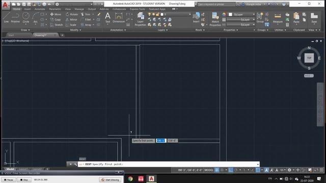Select the Dimension tool
Screen dimensions: 326x183
click(x=119, y=17)
